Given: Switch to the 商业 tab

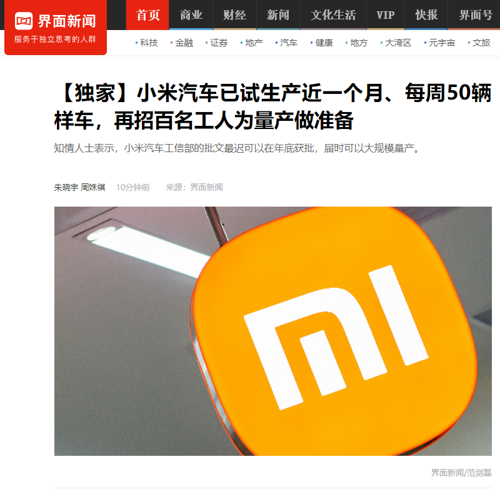Looking at the screenshot, I should (191, 15).
